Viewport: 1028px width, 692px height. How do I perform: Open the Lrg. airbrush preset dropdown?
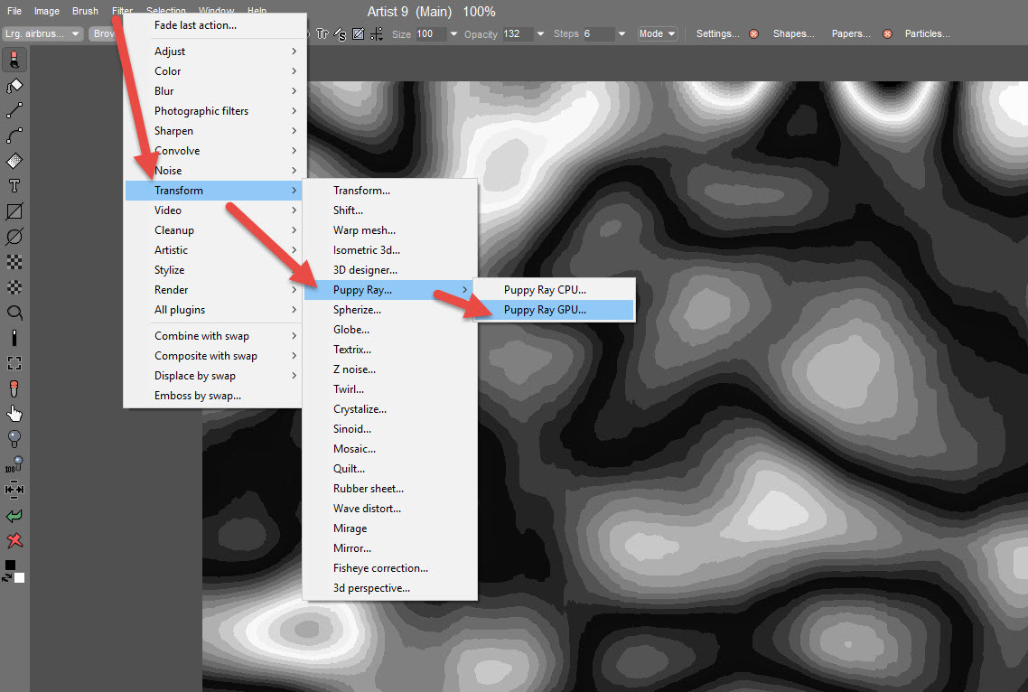44,33
